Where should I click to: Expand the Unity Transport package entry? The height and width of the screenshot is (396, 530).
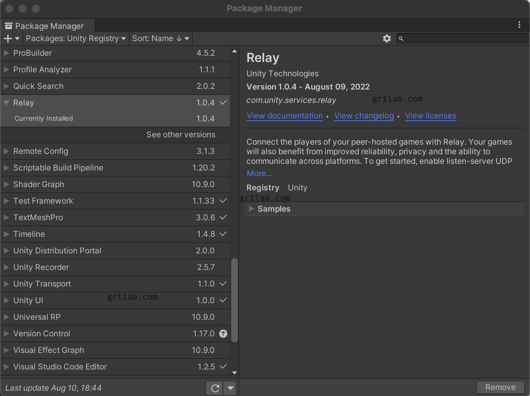click(6, 284)
